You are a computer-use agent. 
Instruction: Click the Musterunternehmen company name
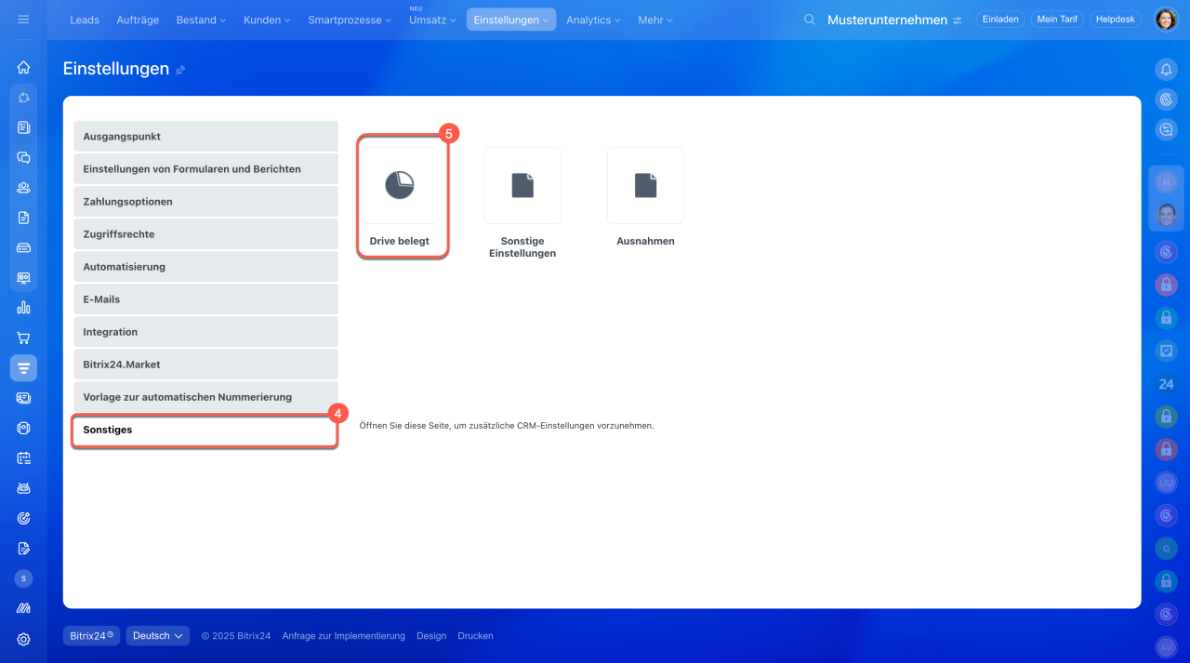[x=887, y=20]
